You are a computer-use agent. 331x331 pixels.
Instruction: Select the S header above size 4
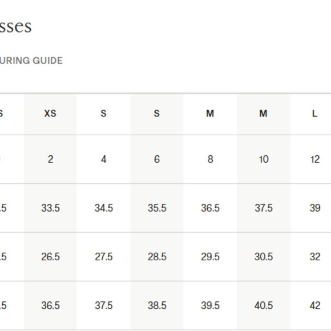pyautogui.click(x=103, y=114)
